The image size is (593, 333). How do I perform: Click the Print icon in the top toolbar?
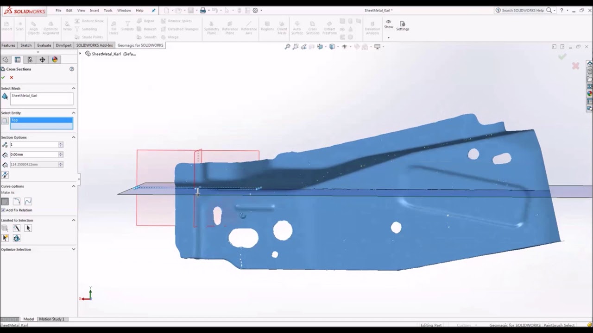point(202,10)
